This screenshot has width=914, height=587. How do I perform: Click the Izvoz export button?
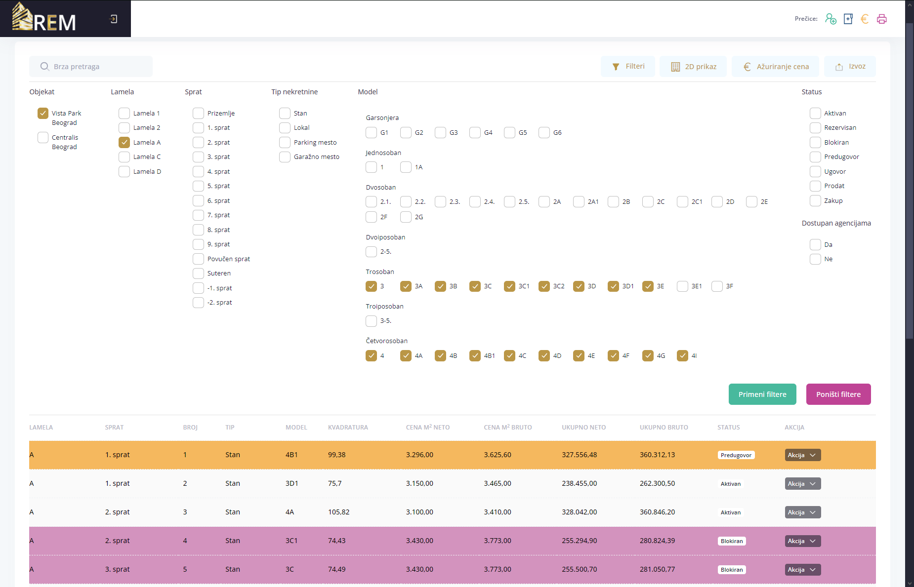click(x=850, y=67)
